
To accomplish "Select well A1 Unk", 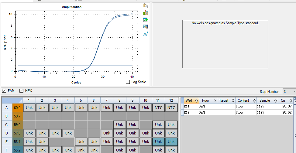I will point(29,108).
